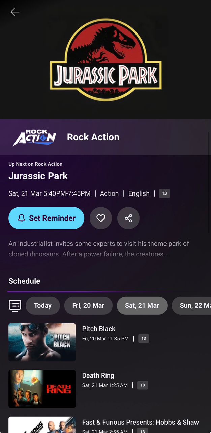Tap the share icon

coord(128,218)
